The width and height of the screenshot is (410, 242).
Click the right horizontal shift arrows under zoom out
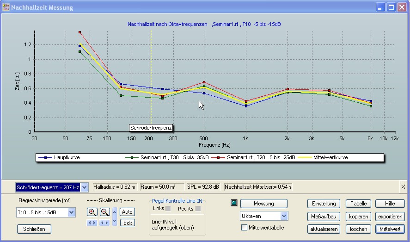tap(105, 223)
